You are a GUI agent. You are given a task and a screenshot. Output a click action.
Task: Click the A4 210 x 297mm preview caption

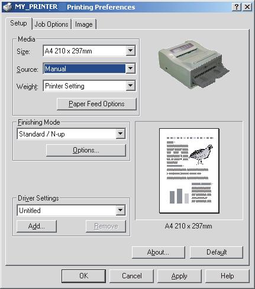(188, 226)
